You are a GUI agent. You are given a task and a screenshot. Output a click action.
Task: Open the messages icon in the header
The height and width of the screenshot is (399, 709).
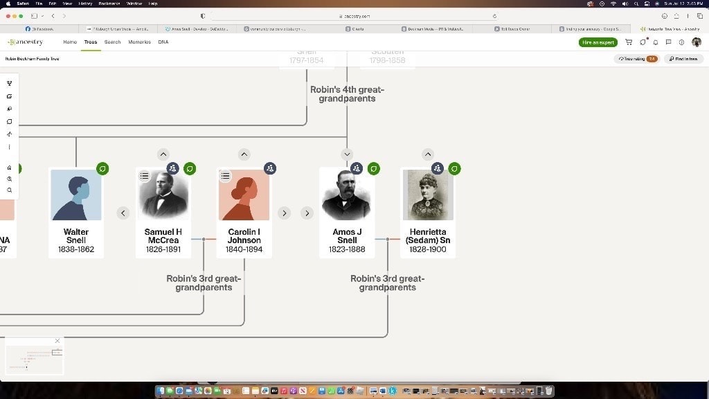point(668,42)
